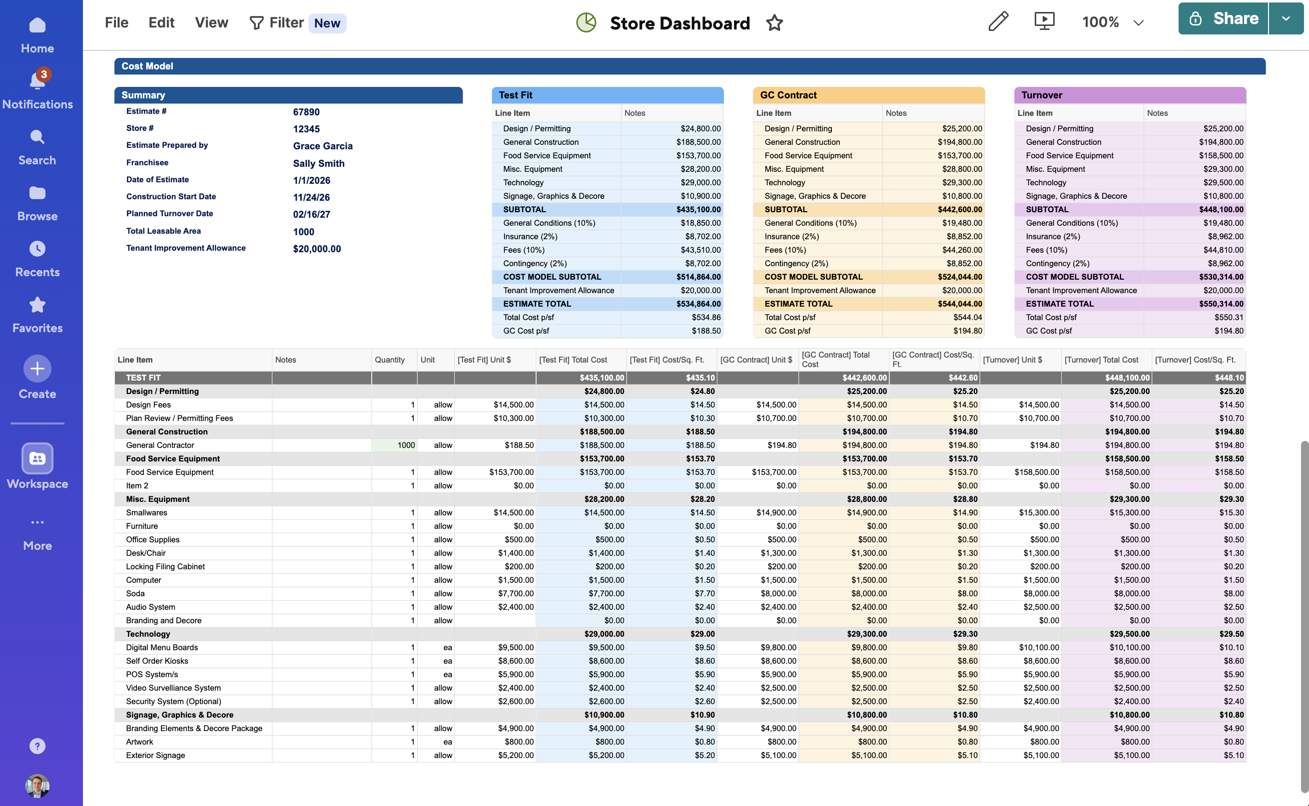The height and width of the screenshot is (806, 1309).
Task: Open Favorites star in sidebar
Action: point(37,305)
